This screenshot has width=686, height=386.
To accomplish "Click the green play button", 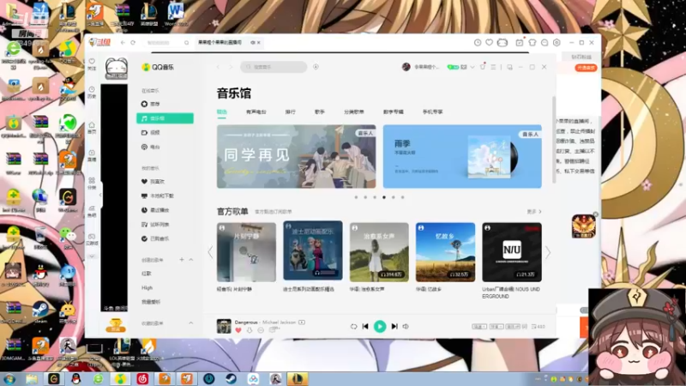I will [380, 327].
